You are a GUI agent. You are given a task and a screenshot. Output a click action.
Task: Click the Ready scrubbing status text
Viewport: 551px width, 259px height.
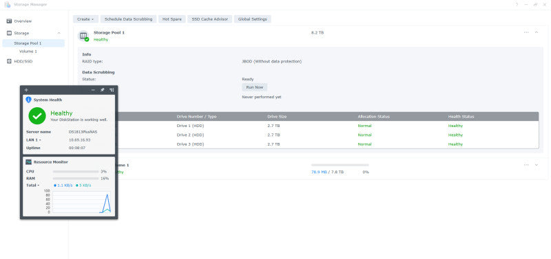pos(248,79)
